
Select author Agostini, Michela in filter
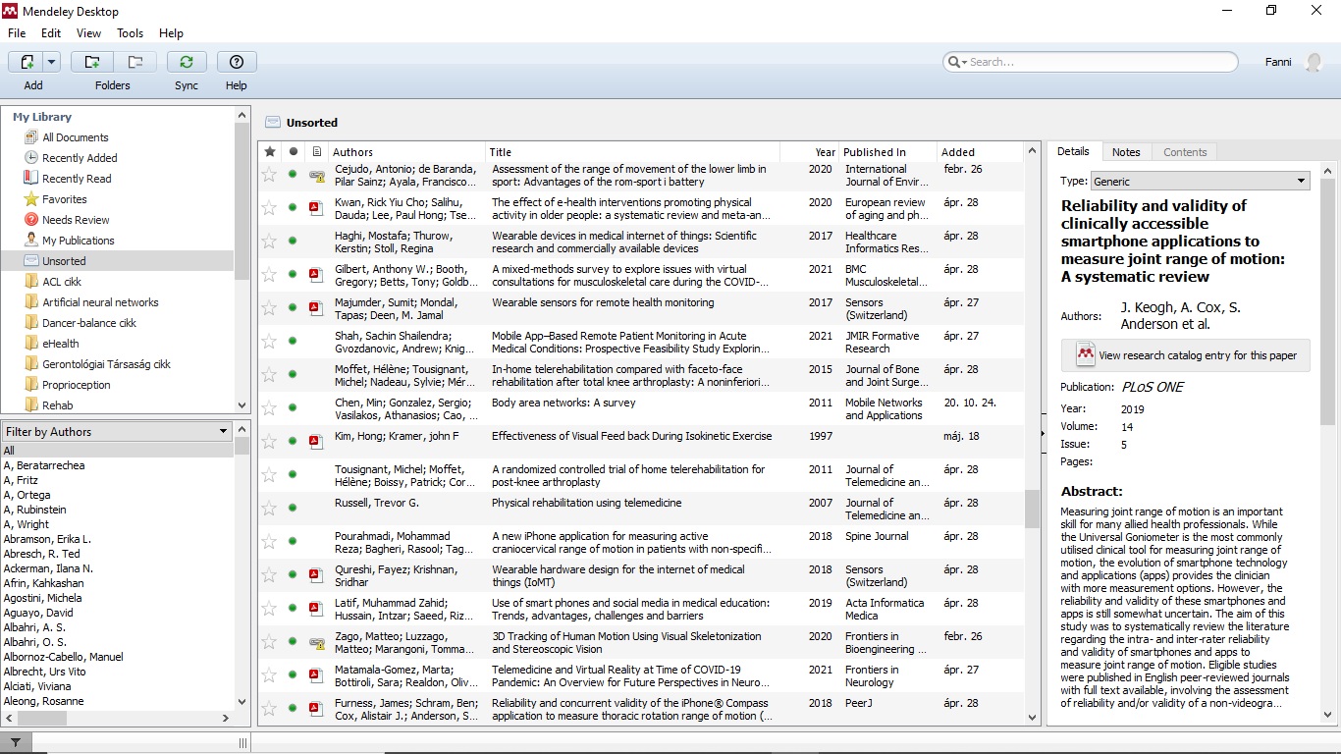43,598
